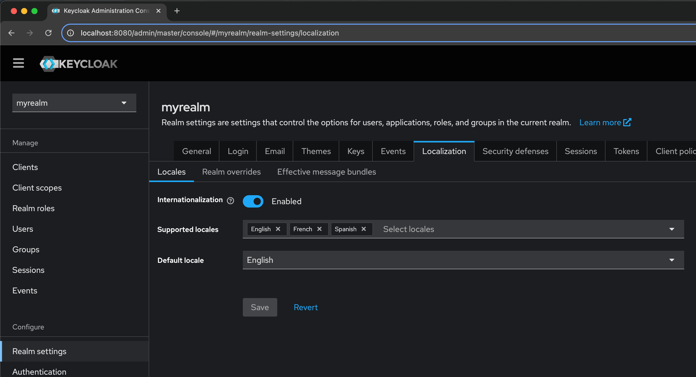Screen dimensions: 696x377
Task: Click the browser back arrow
Action: [x=11, y=33]
